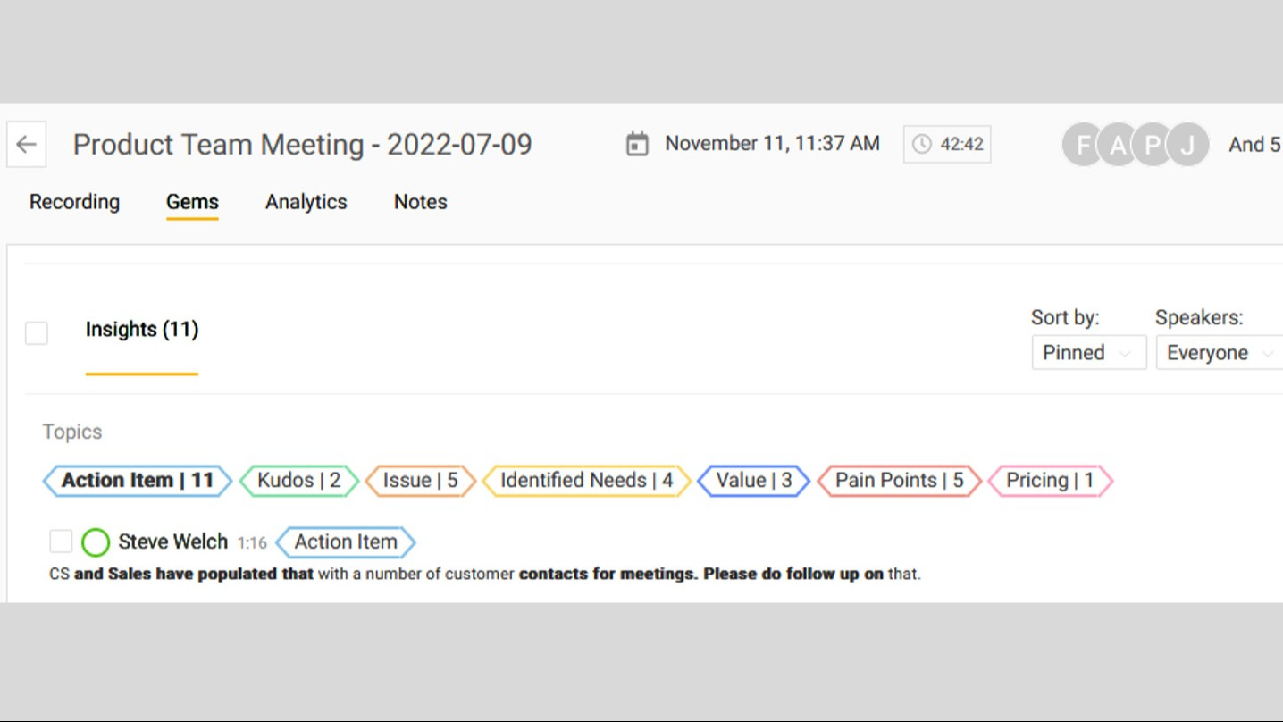The image size is (1283, 722).
Task: Open the Sort by Pinned dropdown
Action: click(x=1088, y=353)
